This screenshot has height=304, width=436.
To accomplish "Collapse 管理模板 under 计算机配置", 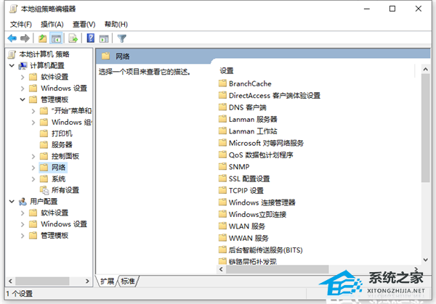I will pos(23,99).
